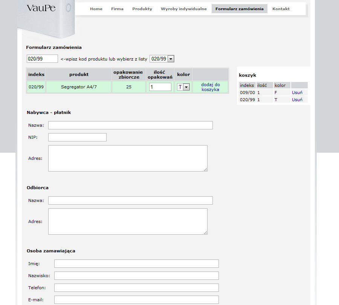Click the Imię input field
Viewport: 339px width, 305px height.
136,264
